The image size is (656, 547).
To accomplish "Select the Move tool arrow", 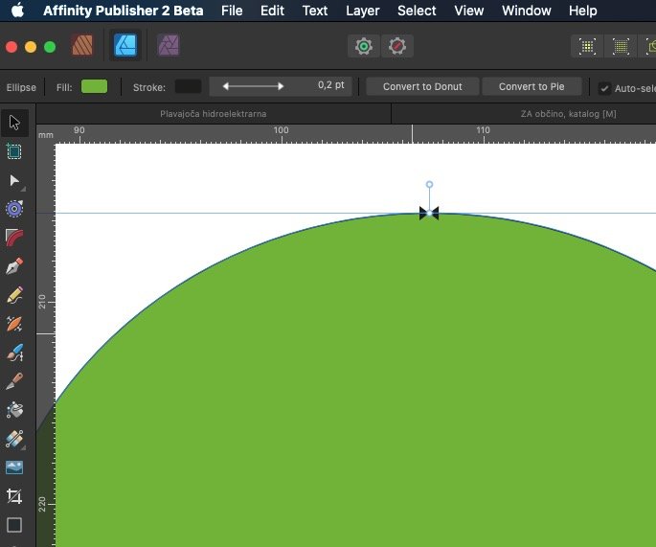I will point(14,123).
